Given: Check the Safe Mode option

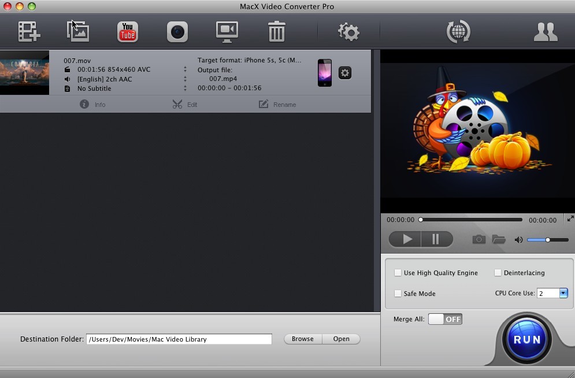Looking at the screenshot, I should (x=398, y=293).
